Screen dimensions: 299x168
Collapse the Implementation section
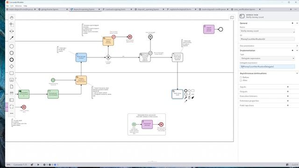tap(297, 50)
